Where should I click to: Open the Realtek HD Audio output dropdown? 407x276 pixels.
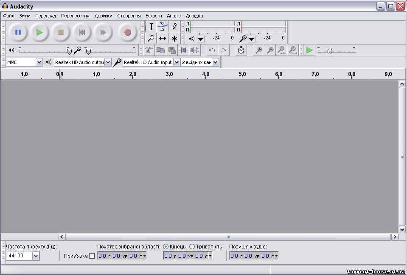(108, 62)
